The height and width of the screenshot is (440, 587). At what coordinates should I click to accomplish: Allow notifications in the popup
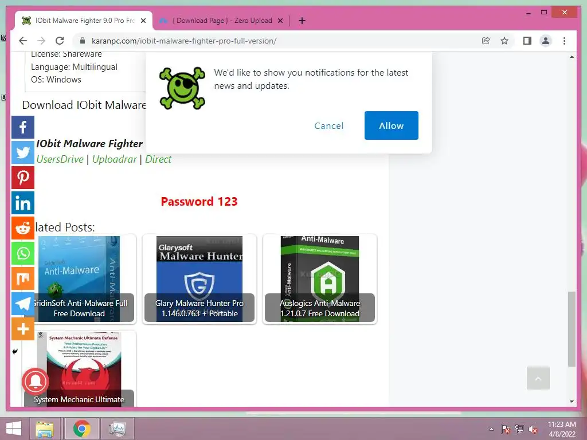click(x=391, y=125)
